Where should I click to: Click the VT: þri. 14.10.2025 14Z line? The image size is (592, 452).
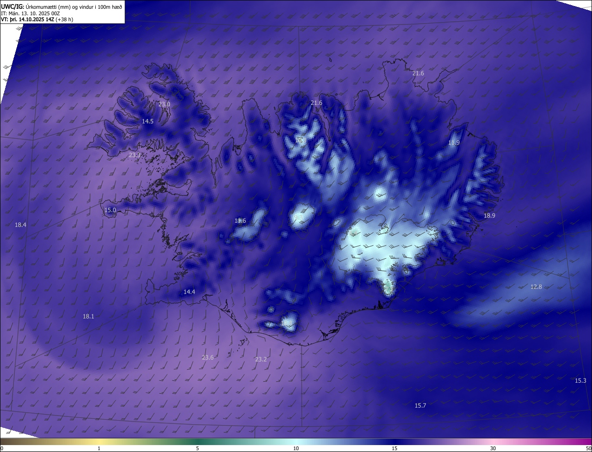(37, 19)
